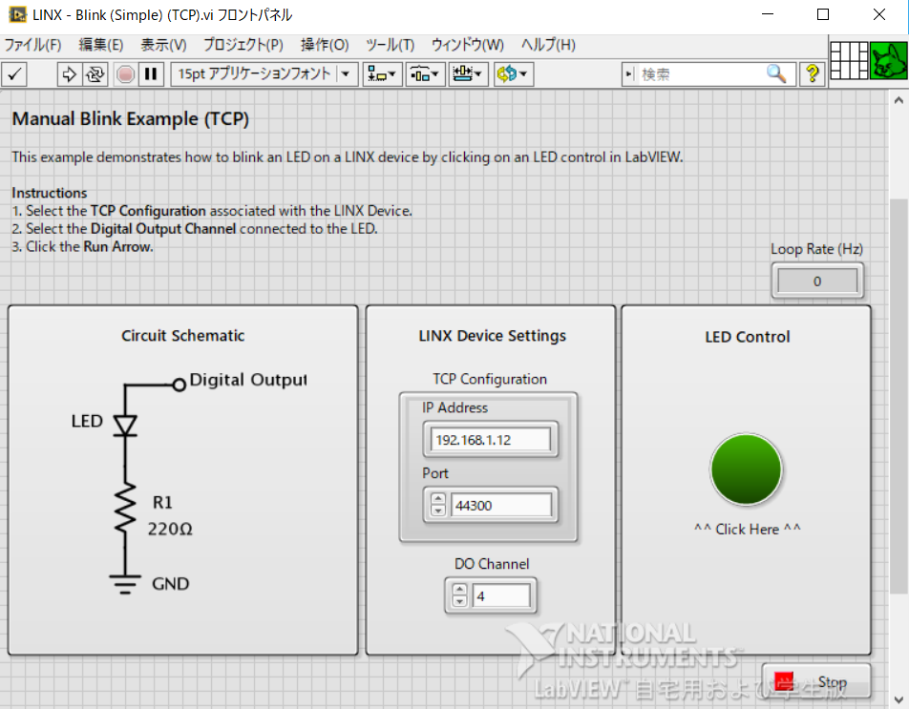This screenshot has height=709, width=909.
Task: Maximize the LabVIEW window
Action: click(823, 14)
